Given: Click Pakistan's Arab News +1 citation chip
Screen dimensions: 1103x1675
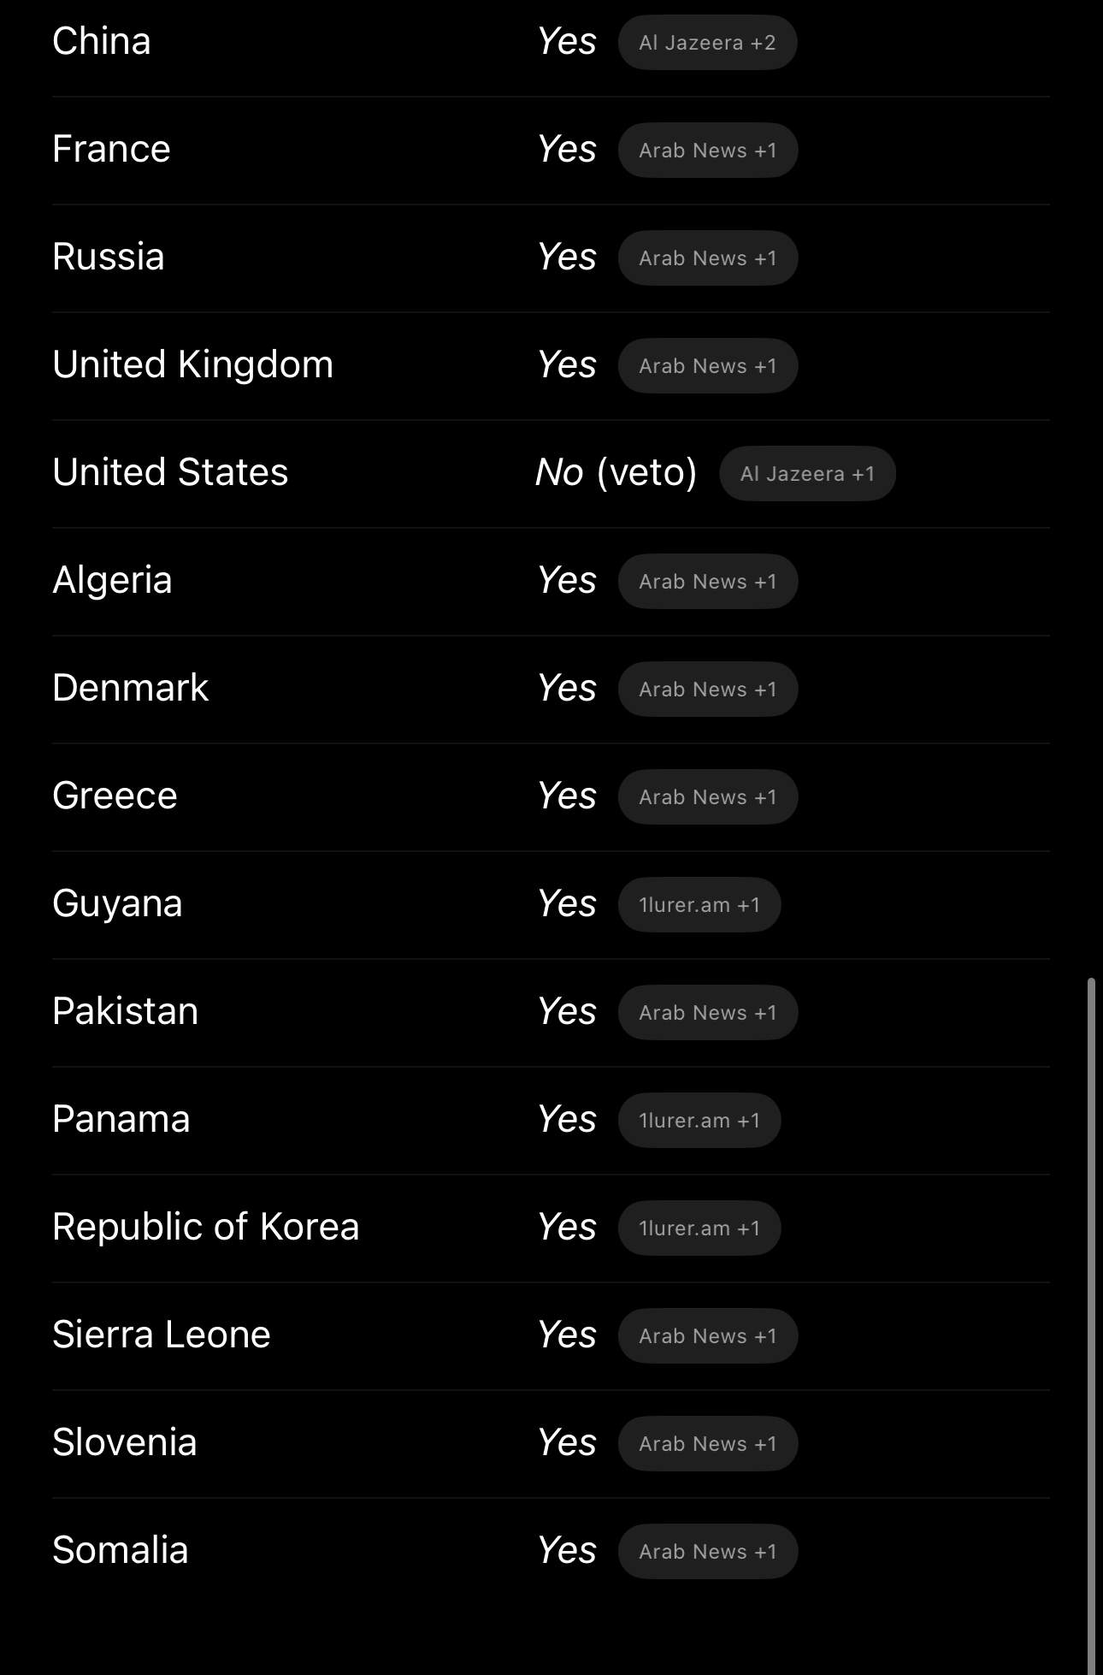Looking at the screenshot, I should (x=708, y=1013).
